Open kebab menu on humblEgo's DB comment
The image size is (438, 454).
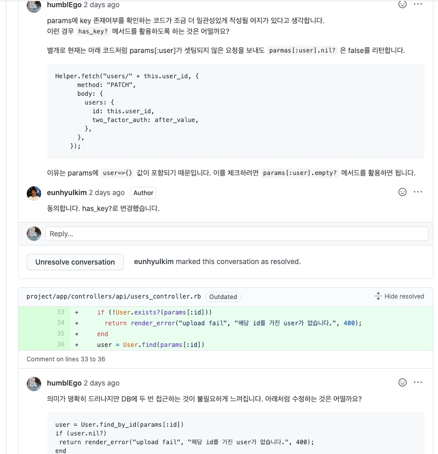click(x=418, y=382)
